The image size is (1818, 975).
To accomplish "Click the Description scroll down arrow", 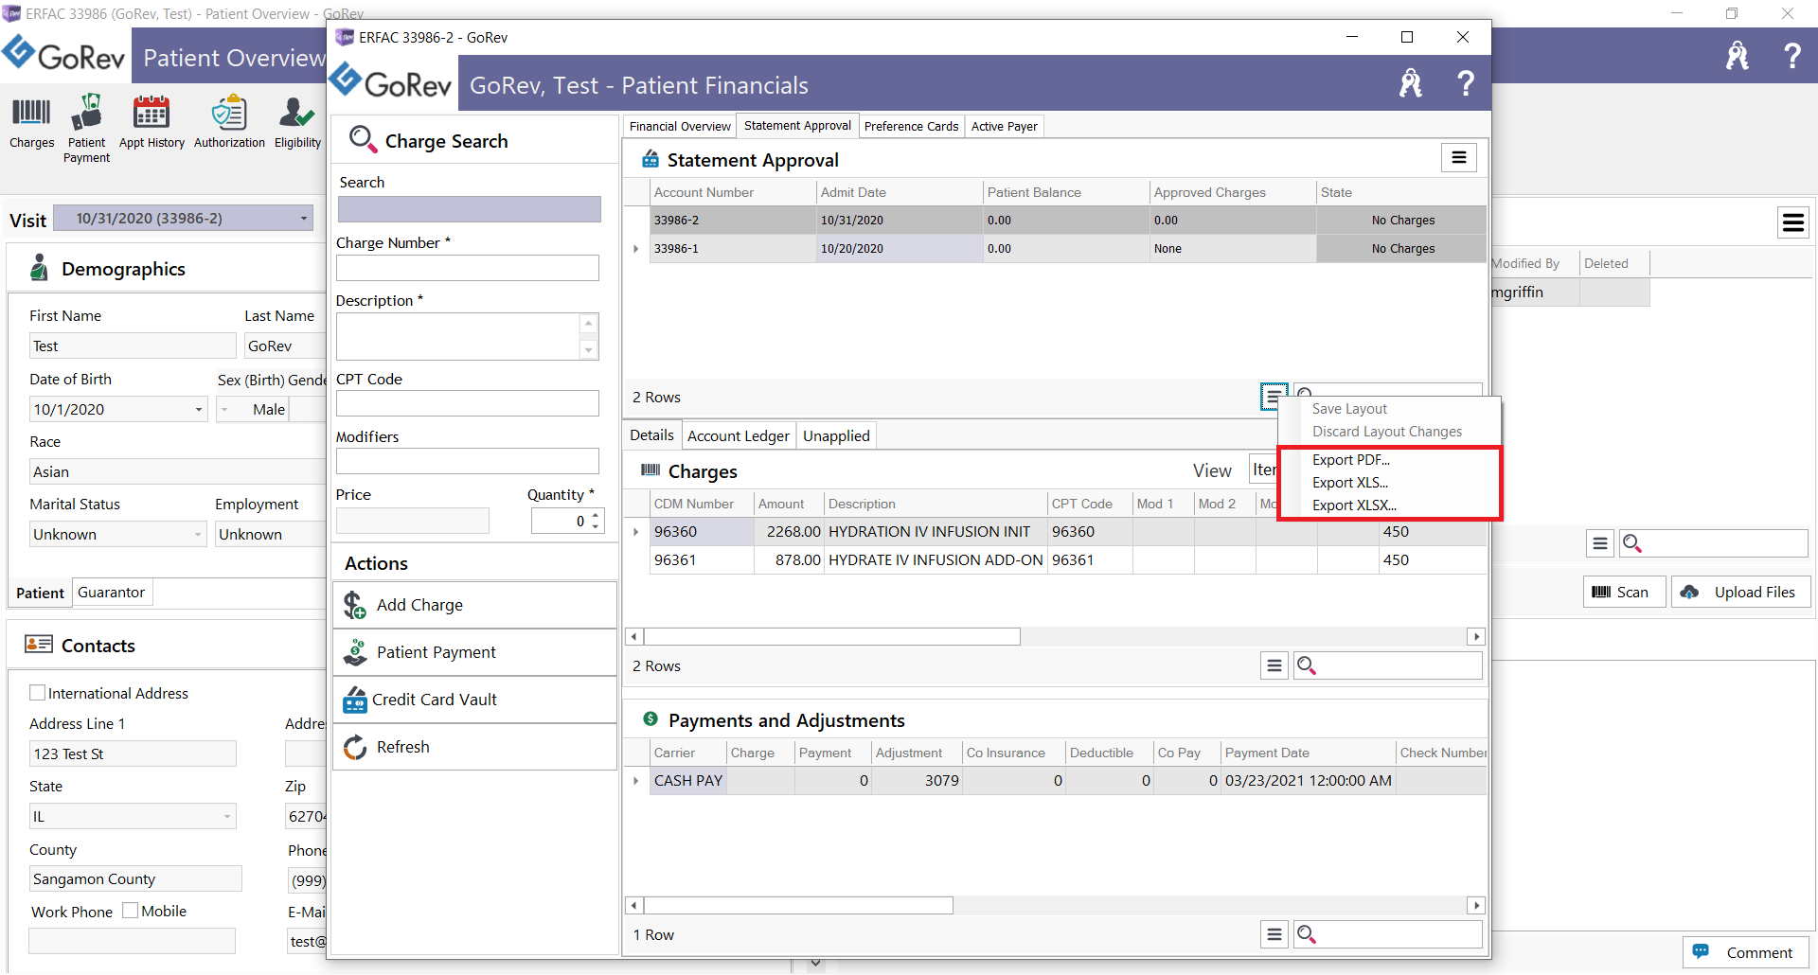I will pos(588,350).
